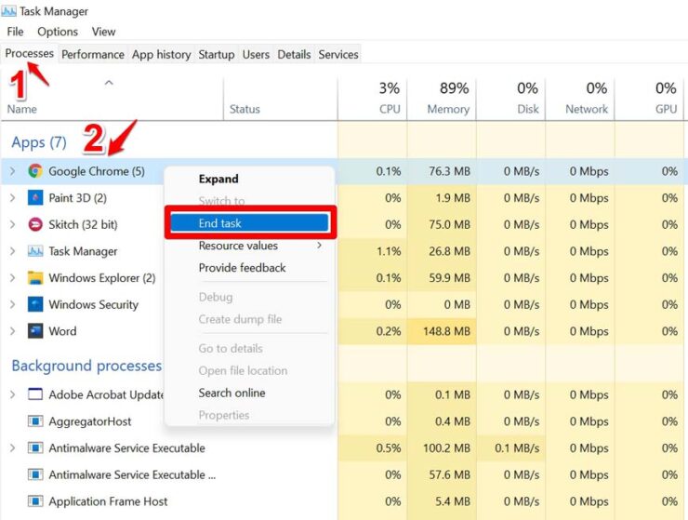
Task: Click the Windows Security icon
Action: (35, 304)
